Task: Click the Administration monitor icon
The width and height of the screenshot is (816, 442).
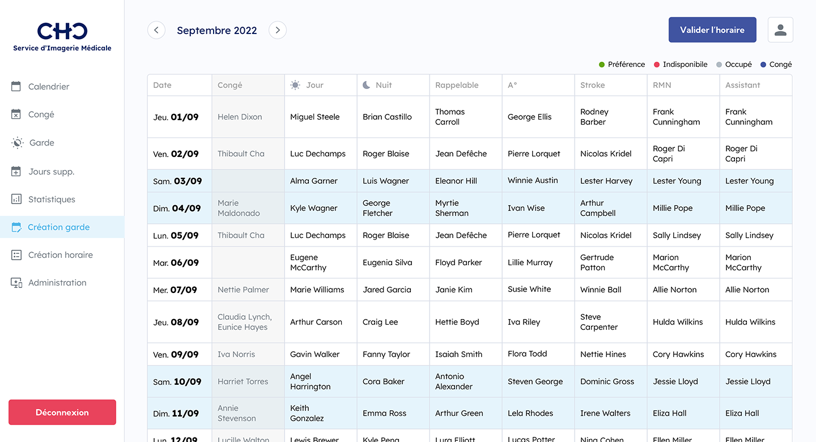Action: click(x=16, y=283)
